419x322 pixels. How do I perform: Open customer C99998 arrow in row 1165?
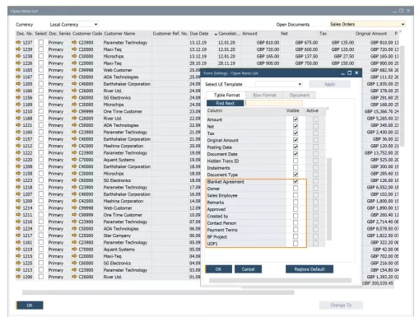click(x=74, y=70)
